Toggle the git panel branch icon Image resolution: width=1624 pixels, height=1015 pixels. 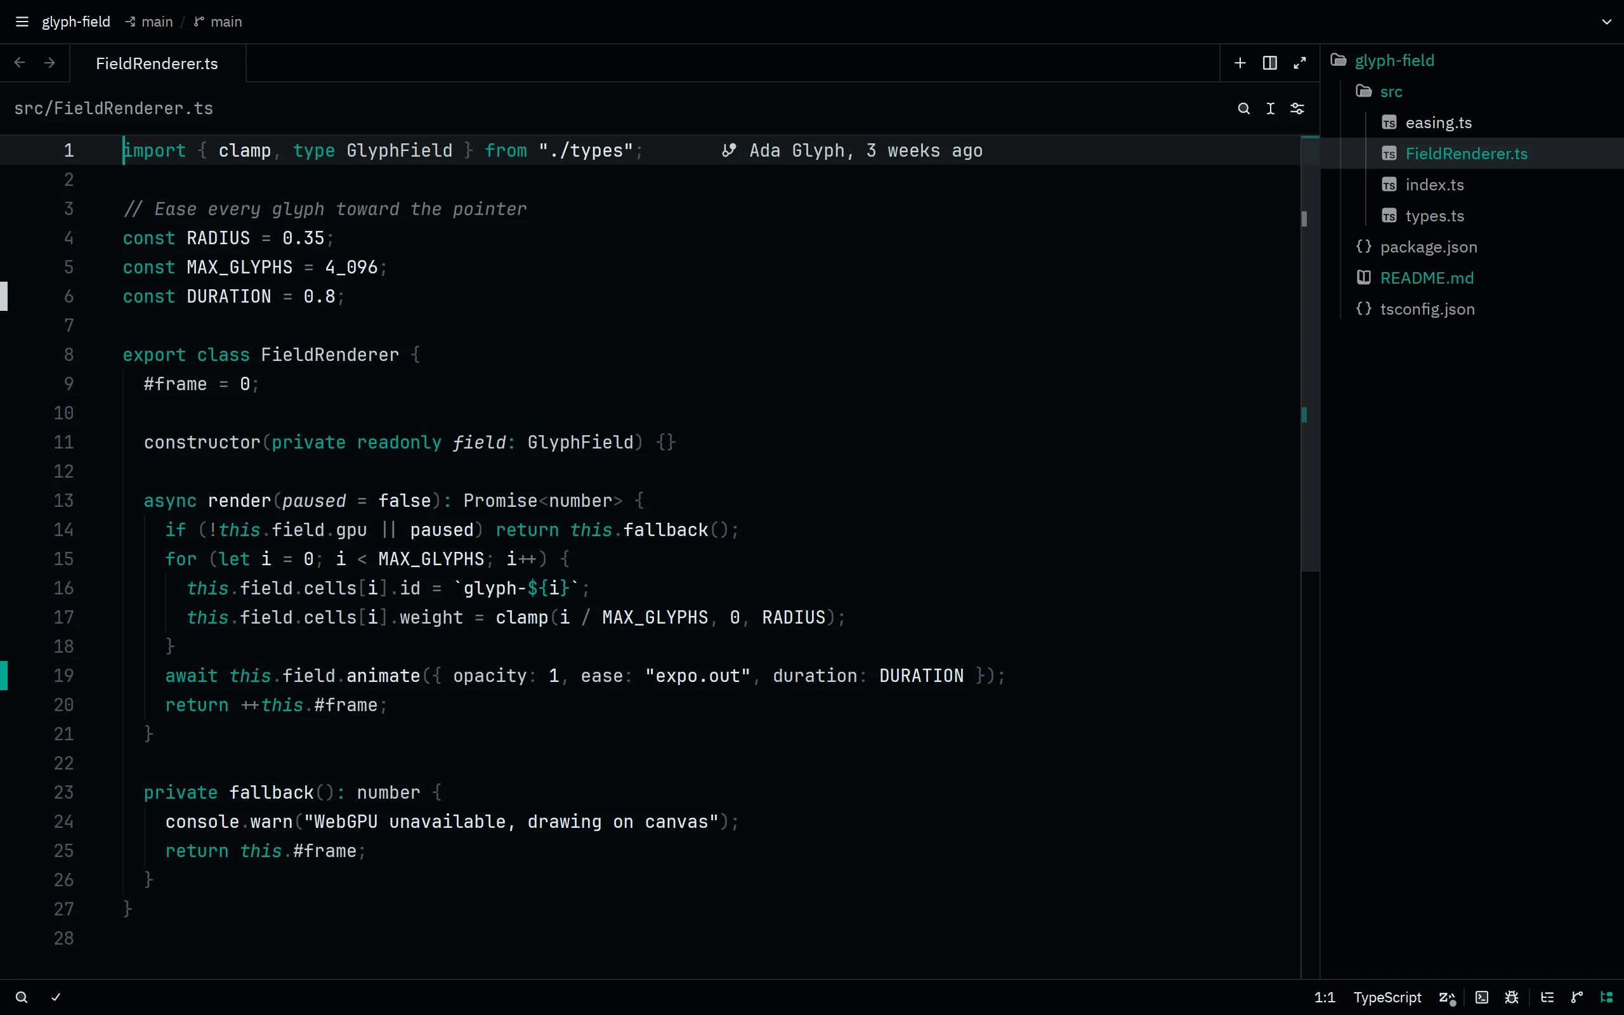point(1577,997)
